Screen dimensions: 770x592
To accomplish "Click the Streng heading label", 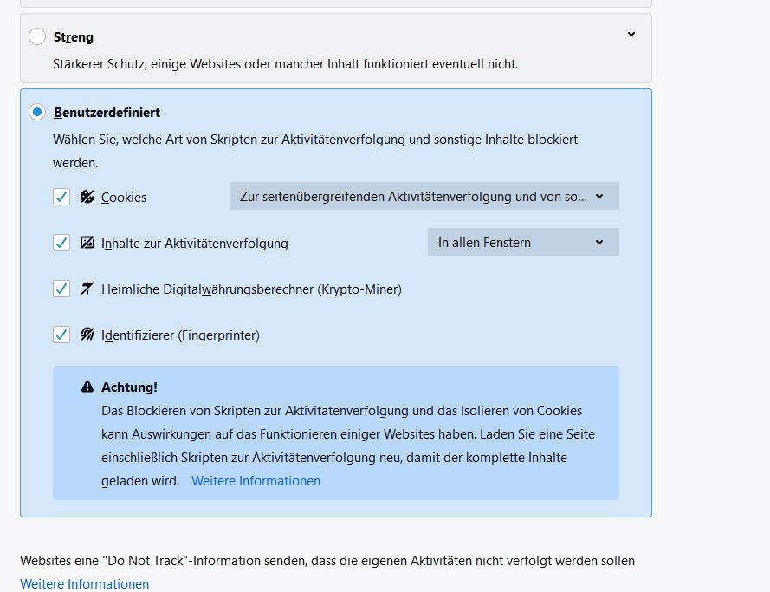I will click(x=74, y=37).
